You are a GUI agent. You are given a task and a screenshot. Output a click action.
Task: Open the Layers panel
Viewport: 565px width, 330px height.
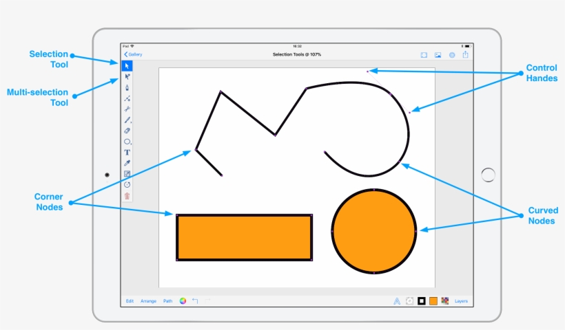[x=461, y=301]
